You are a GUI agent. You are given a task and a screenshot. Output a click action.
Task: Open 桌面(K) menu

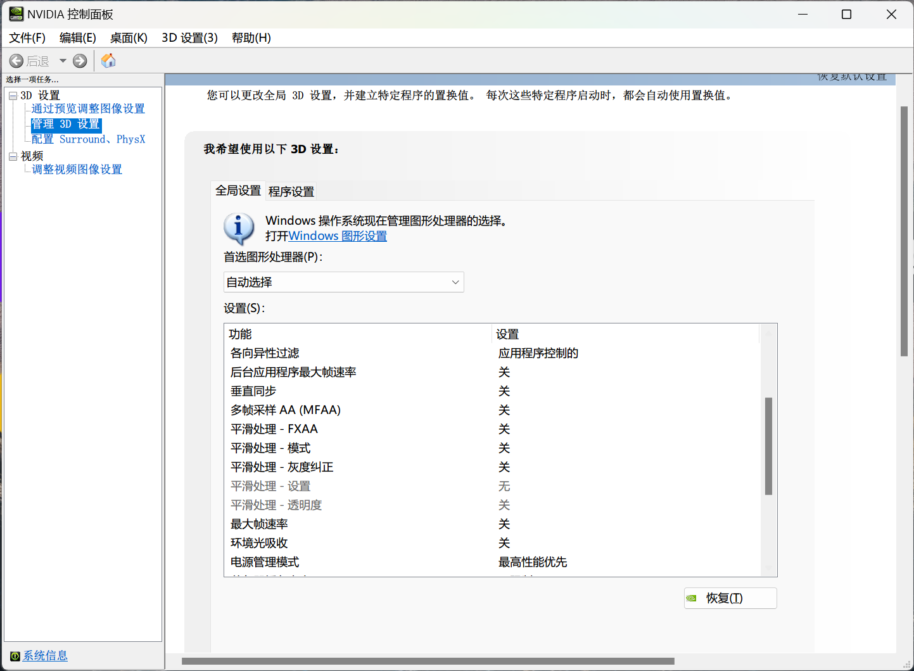(129, 38)
